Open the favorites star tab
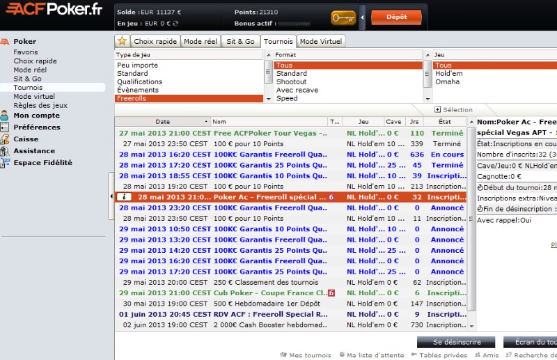The image size is (557, 360). 123,41
